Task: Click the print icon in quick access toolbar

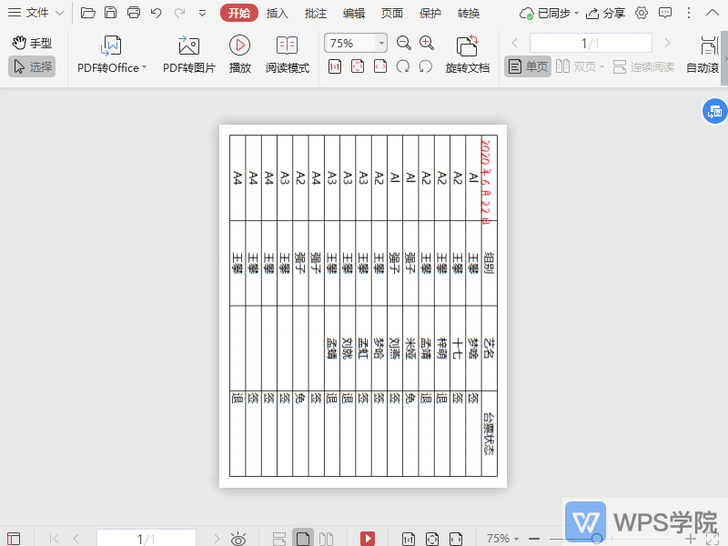Action: tap(134, 13)
